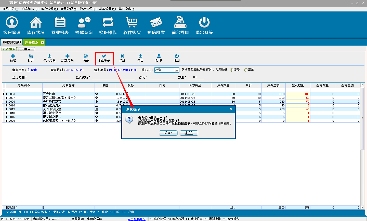
Task: Select the 覆盖 radio button
Action: click(232, 70)
